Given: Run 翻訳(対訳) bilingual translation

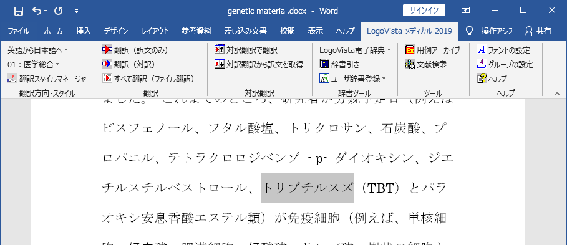Looking at the screenshot, I should click(x=128, y=64).
